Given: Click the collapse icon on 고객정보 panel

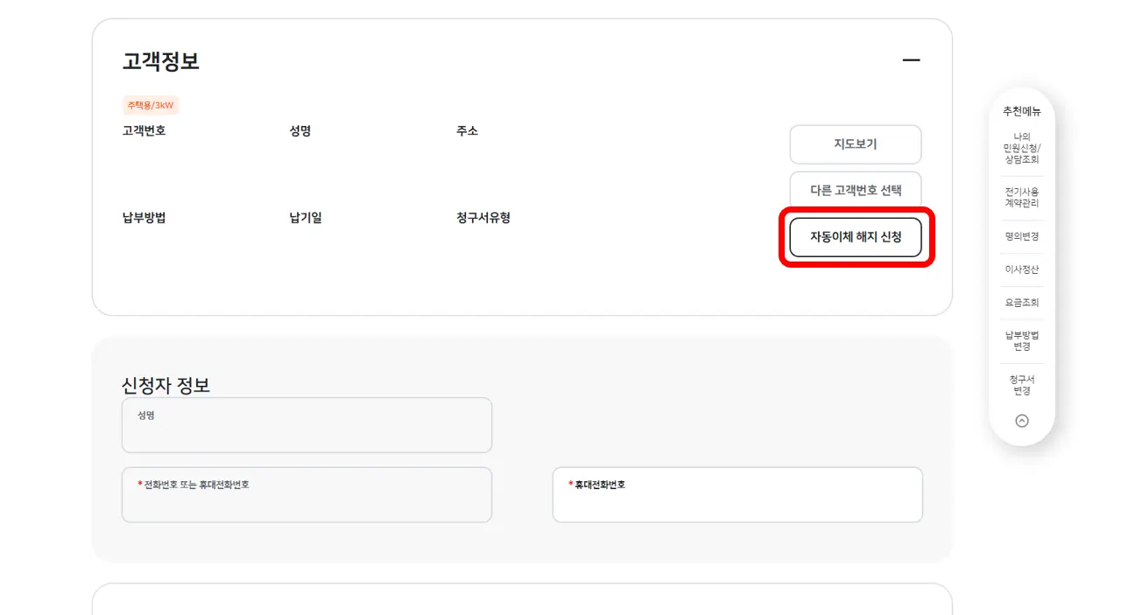Looking at the screenshot, I should [x=911, y=59].
